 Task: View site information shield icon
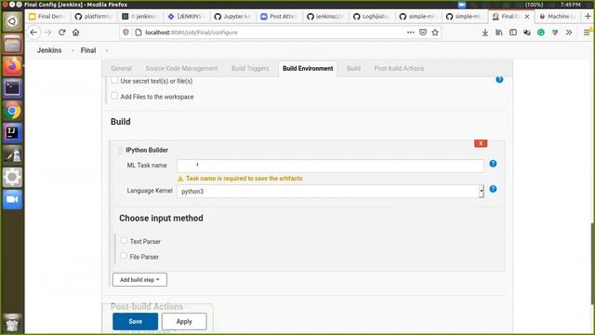[x=126, y=33]
